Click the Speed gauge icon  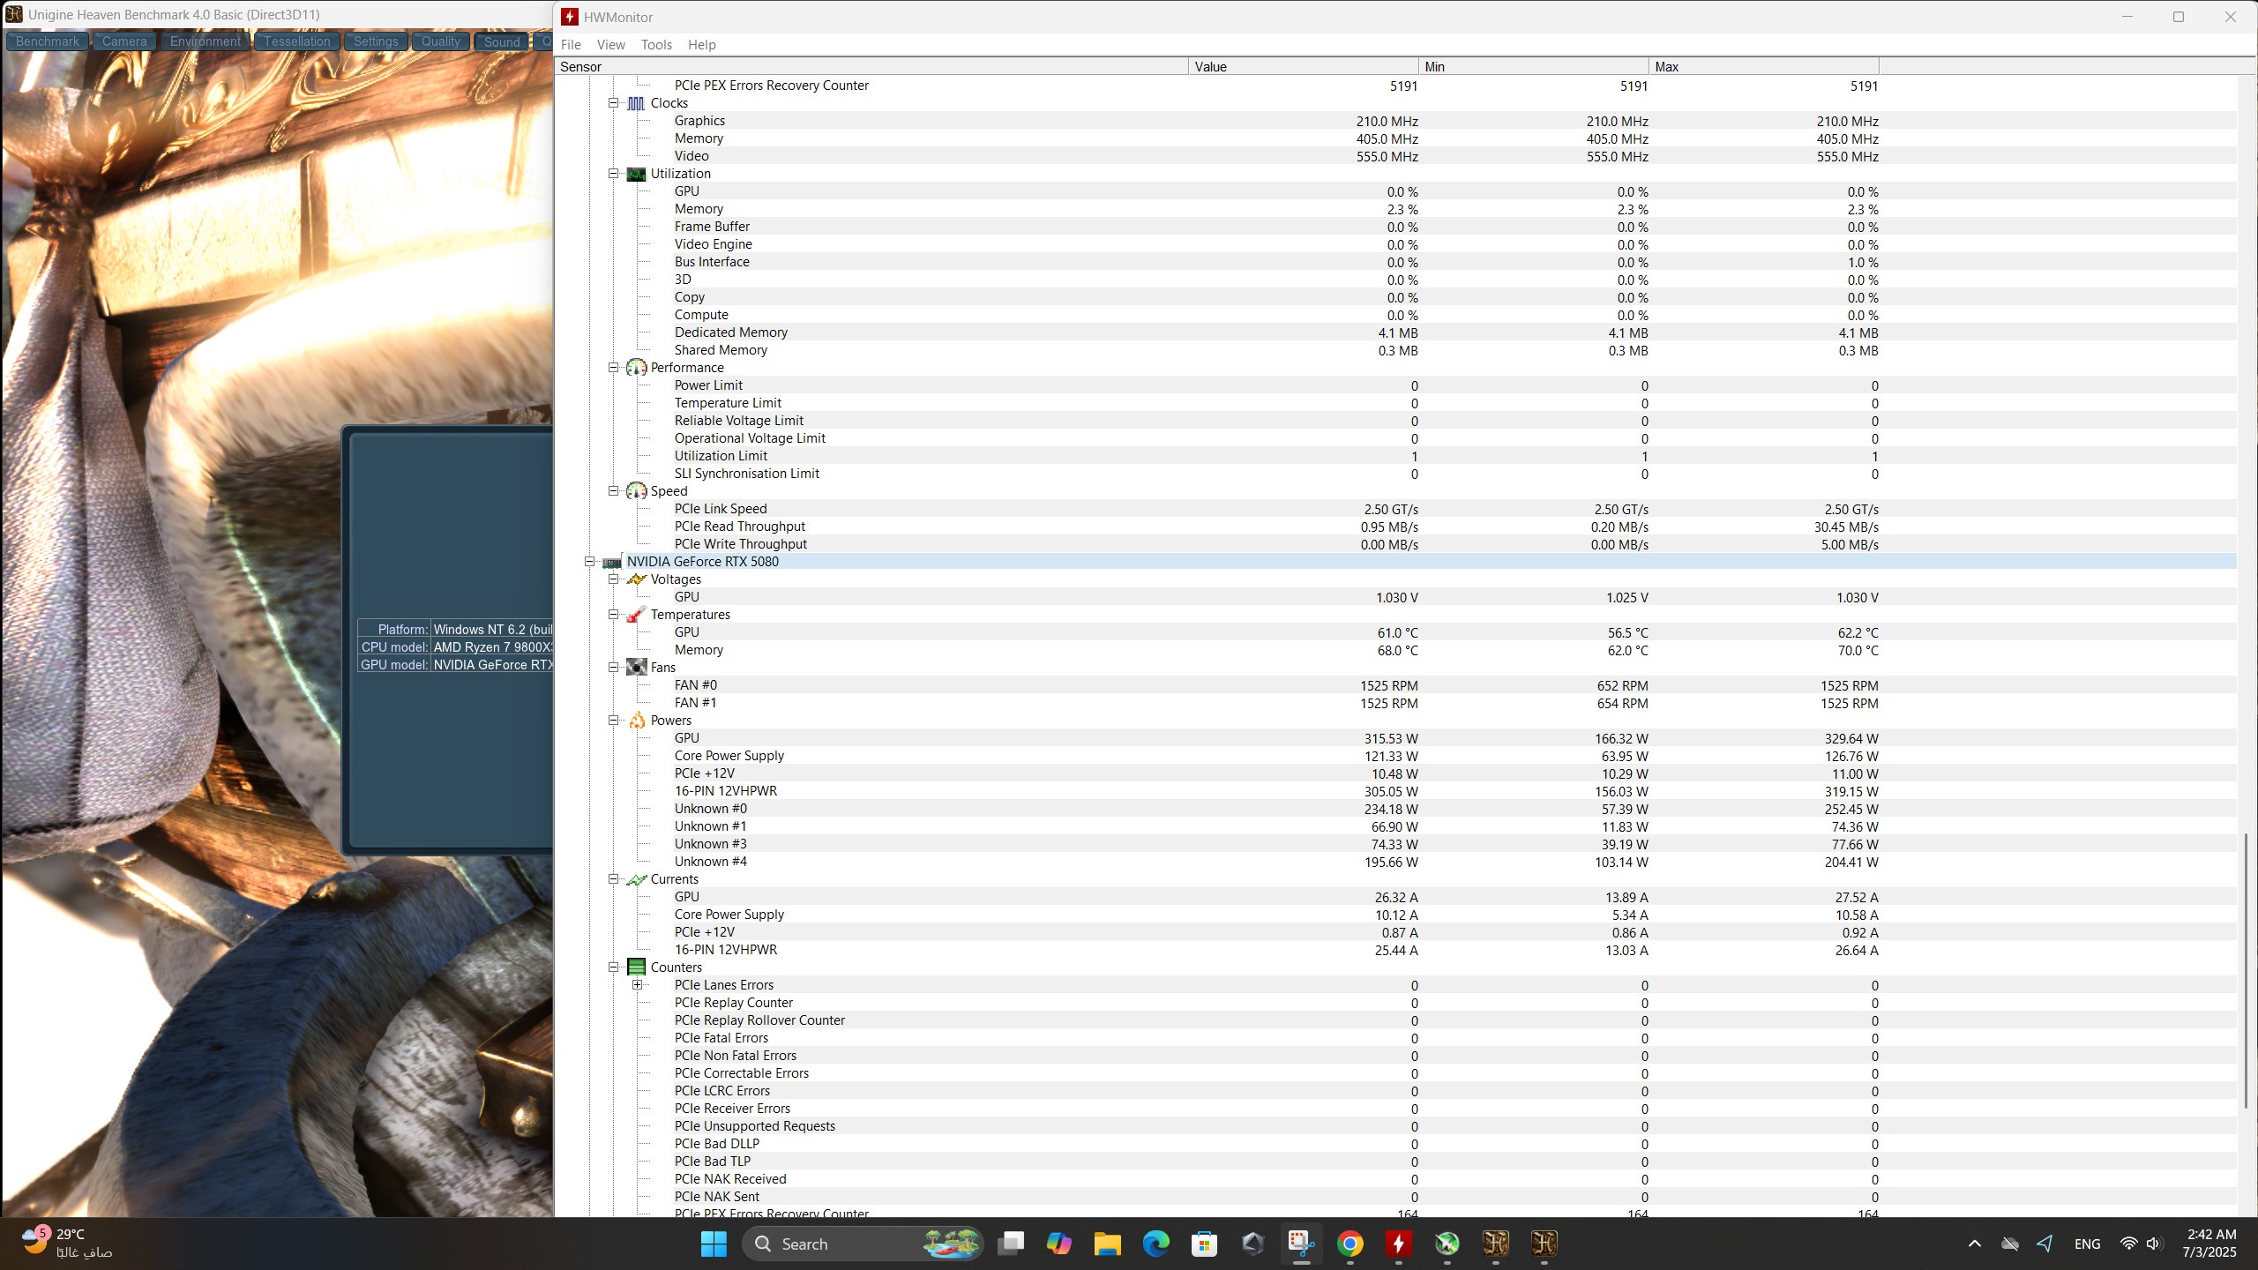(x=636, y=491)
